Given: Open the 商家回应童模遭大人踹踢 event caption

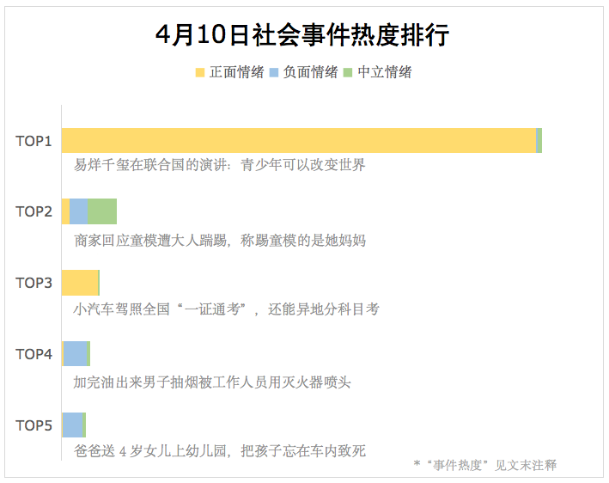Looking at the screenshot, I should [x=220, y=241].
